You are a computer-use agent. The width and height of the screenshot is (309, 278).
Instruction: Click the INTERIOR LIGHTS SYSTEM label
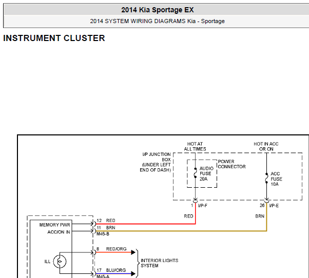(x=159, y=263)
